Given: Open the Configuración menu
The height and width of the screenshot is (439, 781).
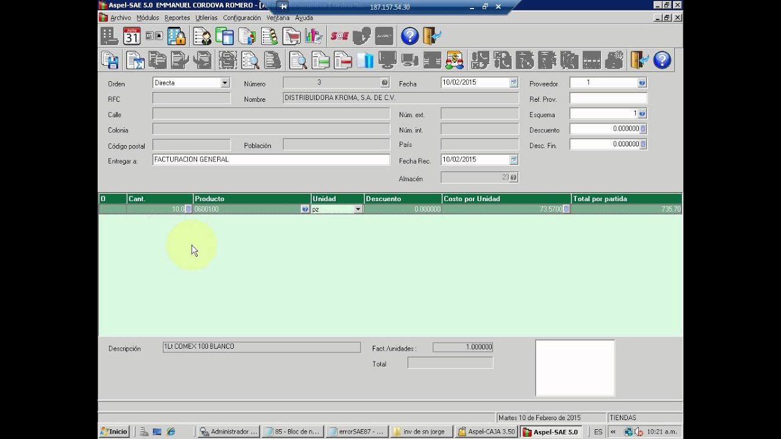Looking at the screenshot, I should 242,18.
